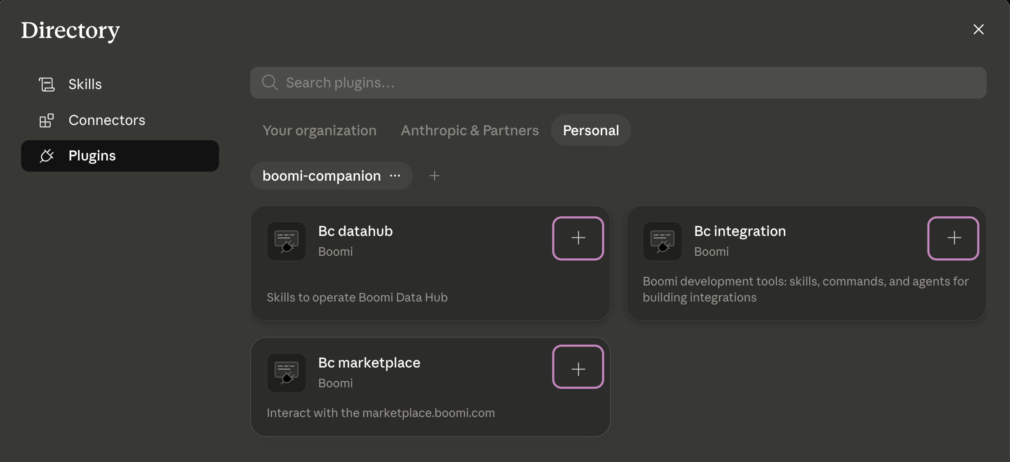Screen dimensions: 1010x462
Task: Open the Connectors section
Action: [x=120, y=120]
